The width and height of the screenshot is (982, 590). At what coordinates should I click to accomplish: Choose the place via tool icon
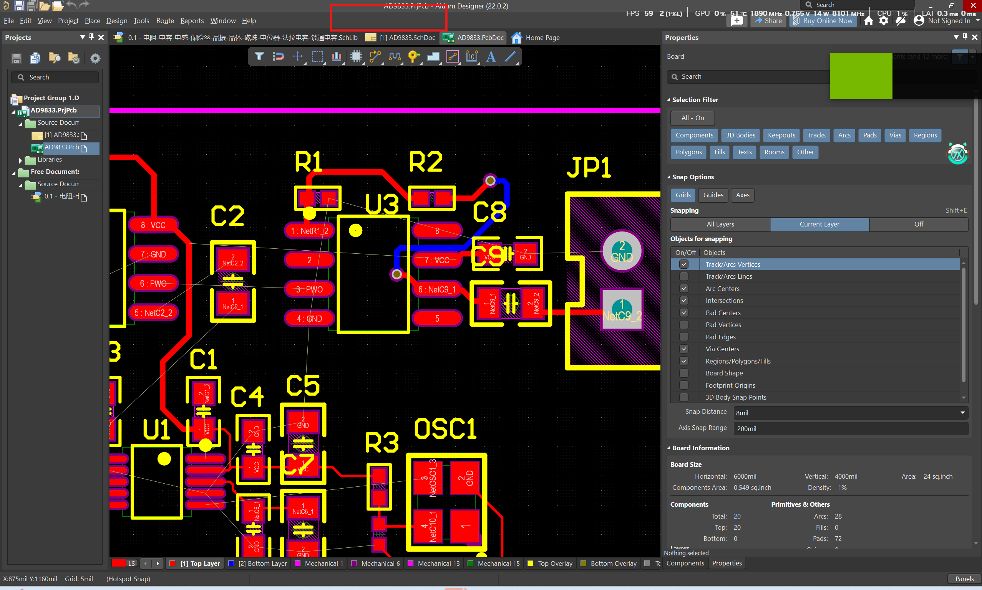[x=413, y=56]
